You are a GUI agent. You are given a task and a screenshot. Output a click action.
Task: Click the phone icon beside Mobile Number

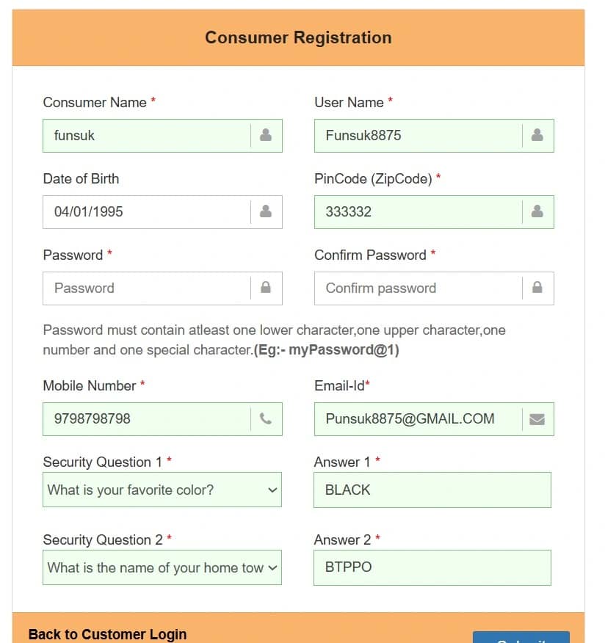coord(266,419)
